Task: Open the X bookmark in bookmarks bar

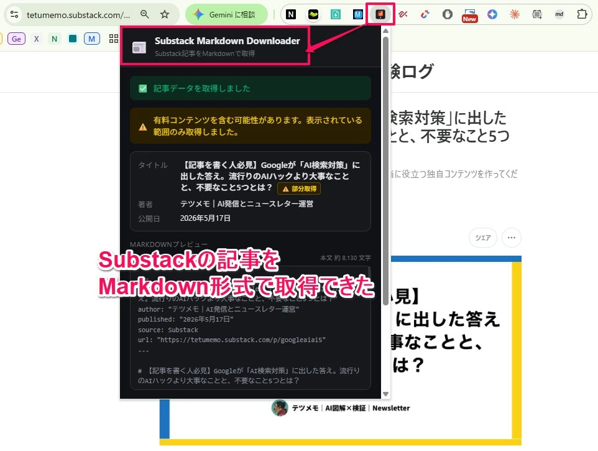Action: coord(36,39)
